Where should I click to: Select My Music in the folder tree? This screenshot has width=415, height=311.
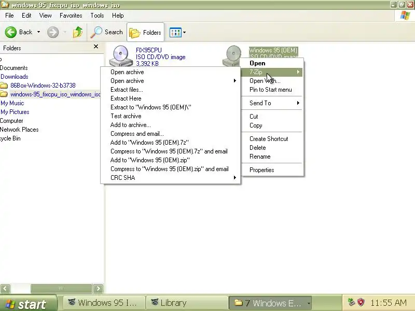(12, 103)
